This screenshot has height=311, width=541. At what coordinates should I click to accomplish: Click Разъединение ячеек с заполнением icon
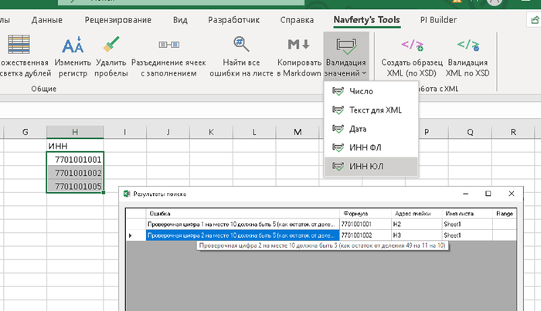click(168, 46)
